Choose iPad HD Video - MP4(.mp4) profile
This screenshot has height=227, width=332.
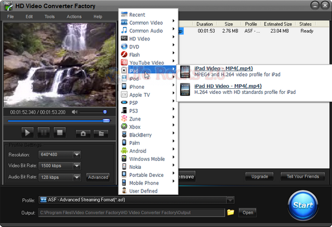click(228, 86)
